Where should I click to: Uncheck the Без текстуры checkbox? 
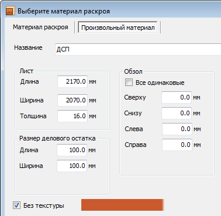coord(16,205)
